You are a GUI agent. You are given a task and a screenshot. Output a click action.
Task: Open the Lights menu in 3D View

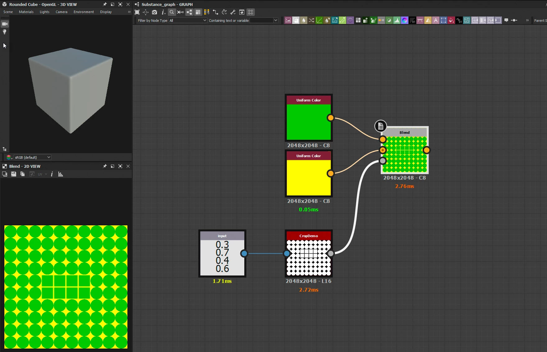pyautogui.click(x=44, y=12)
